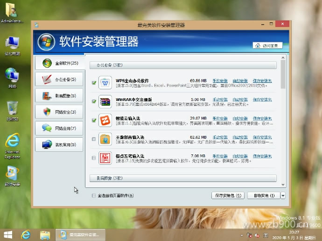Click 手动安装 link for WPS
This screenshot has height=241, width=322.
[220, 80]
